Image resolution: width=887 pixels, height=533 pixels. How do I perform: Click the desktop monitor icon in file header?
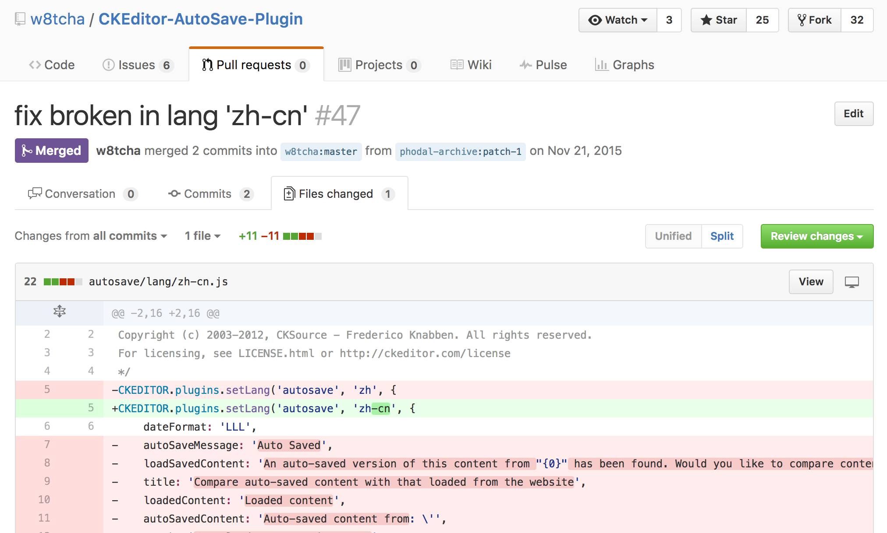click(852, 282)
